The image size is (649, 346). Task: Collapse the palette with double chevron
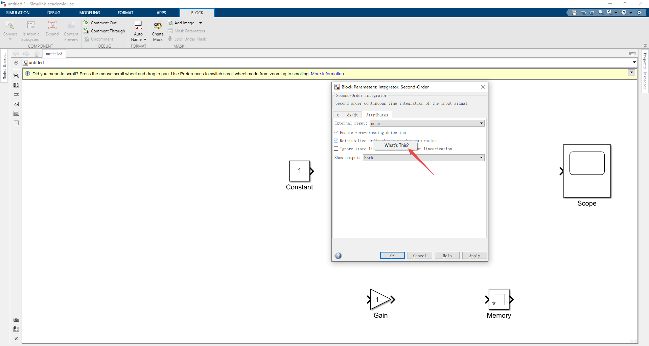click(16, 339)
